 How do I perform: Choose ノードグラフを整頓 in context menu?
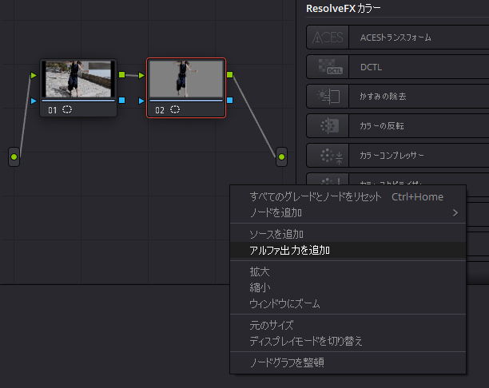[348, 362]
